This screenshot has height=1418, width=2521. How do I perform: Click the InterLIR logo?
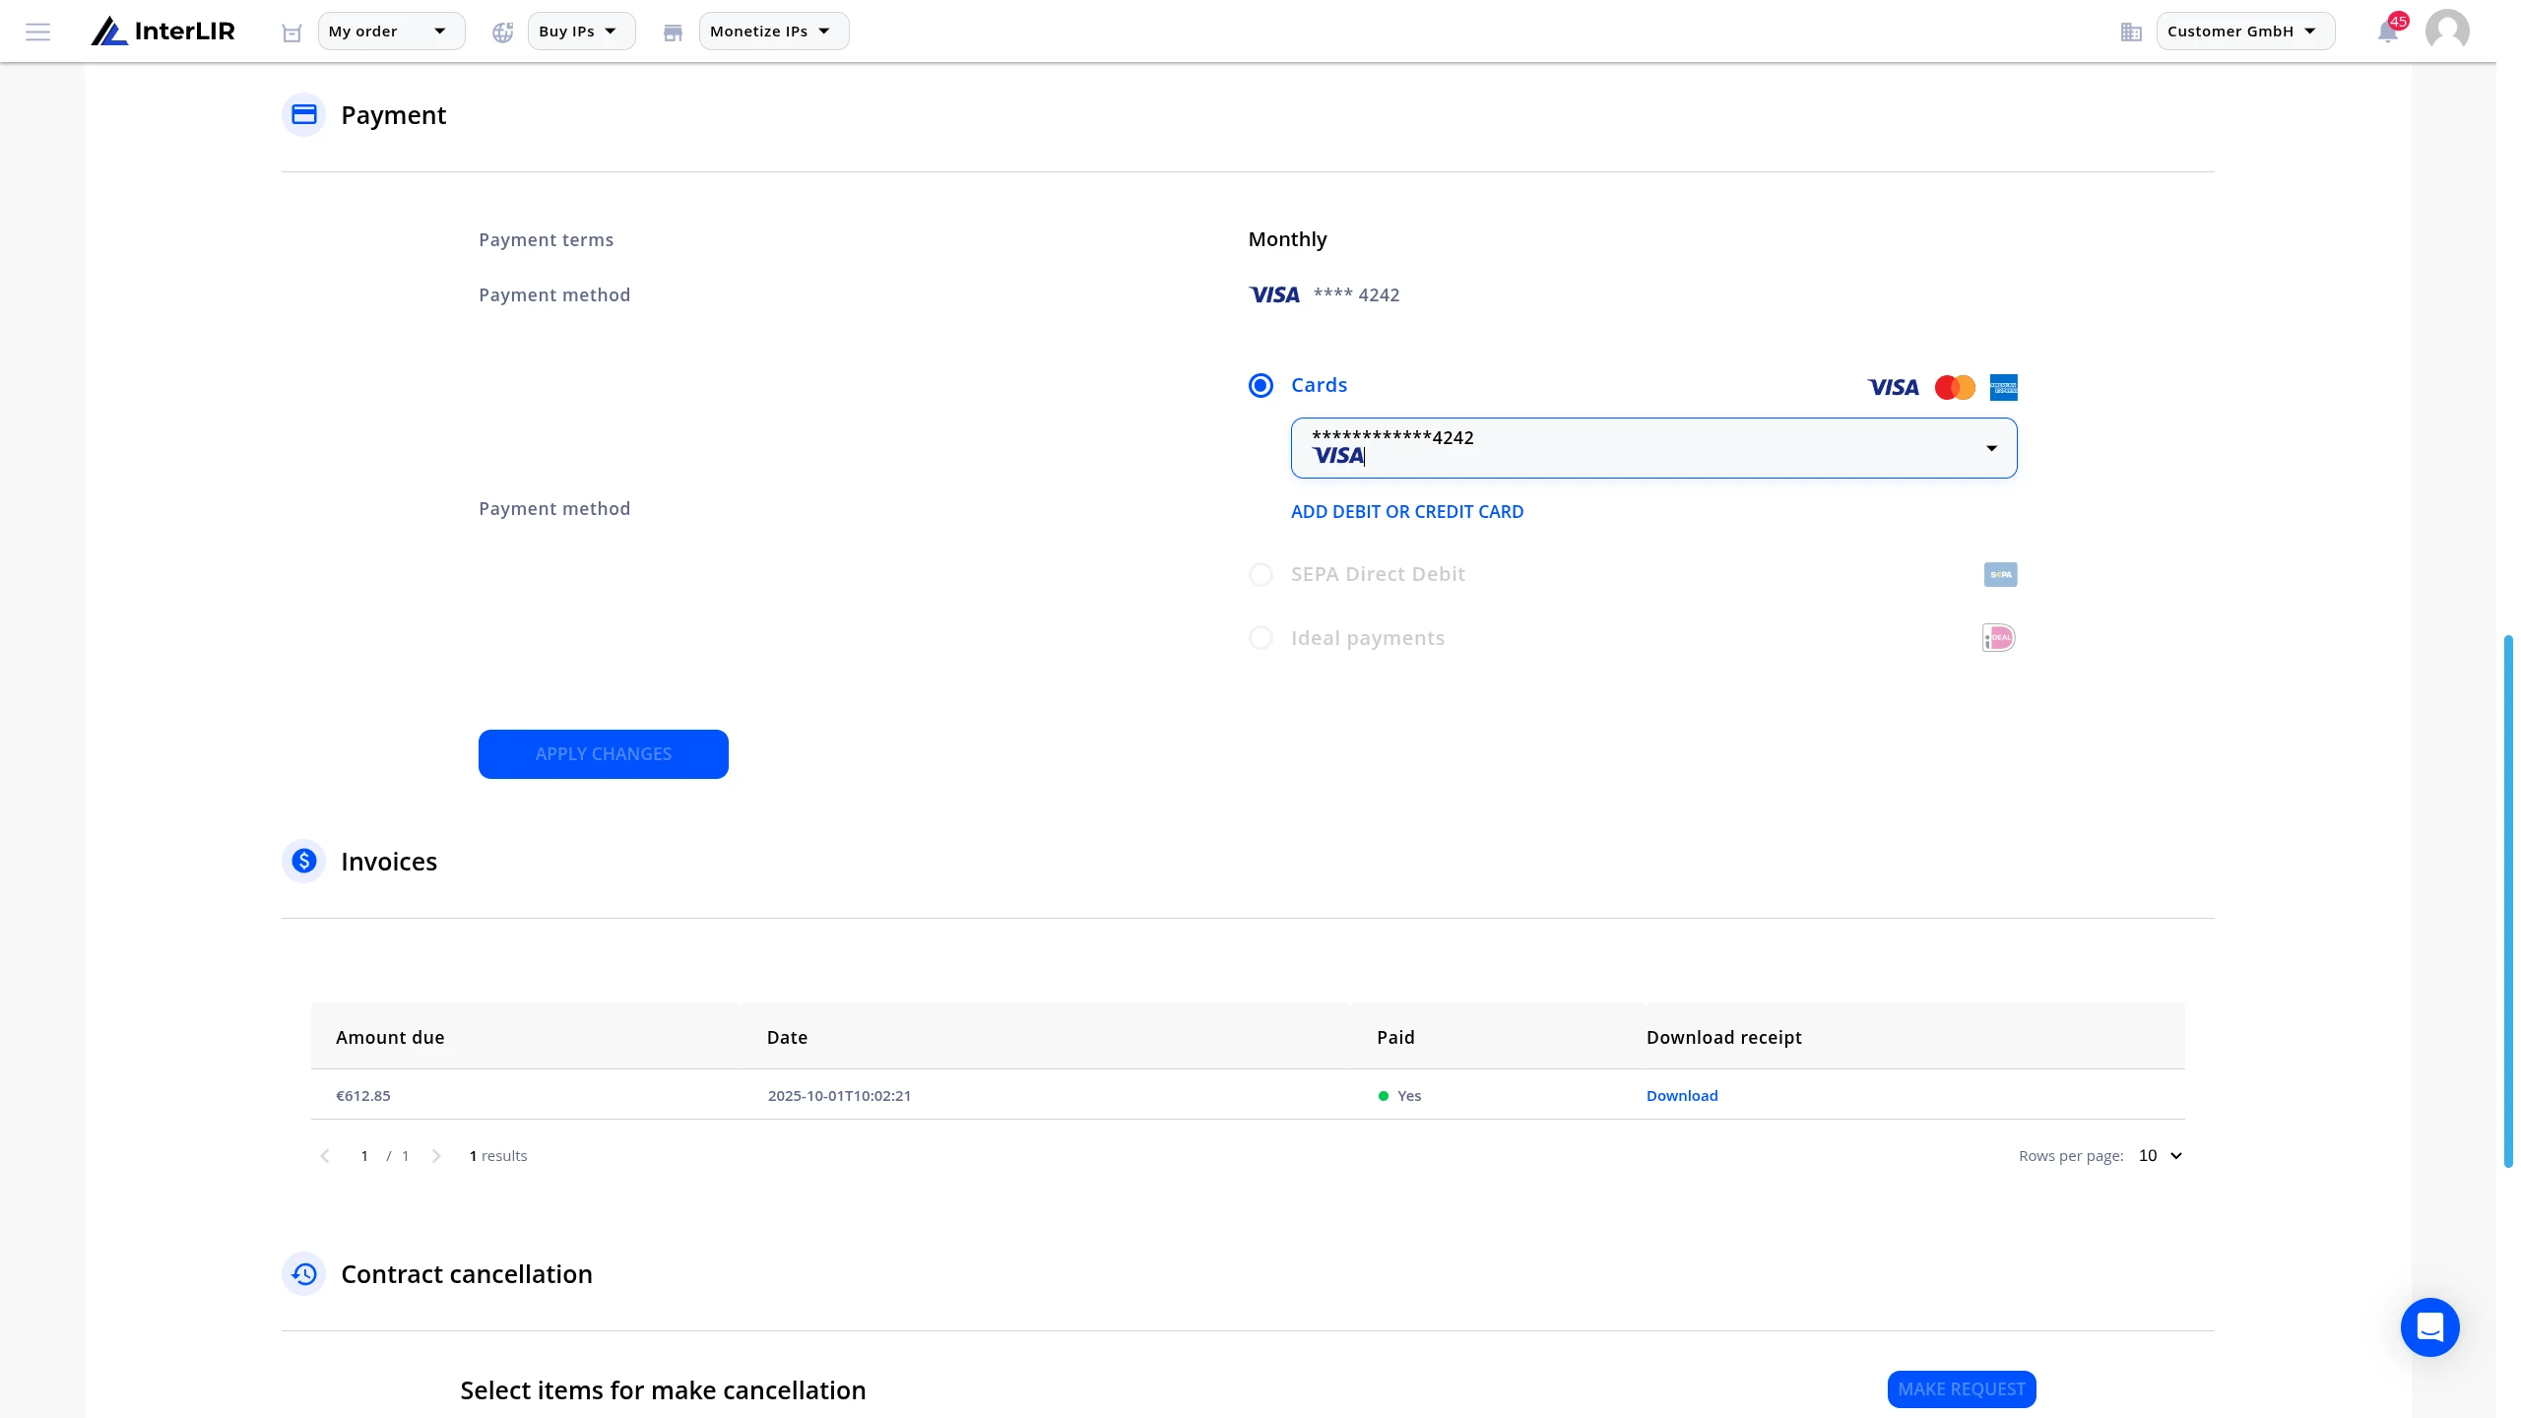(163, 32)
